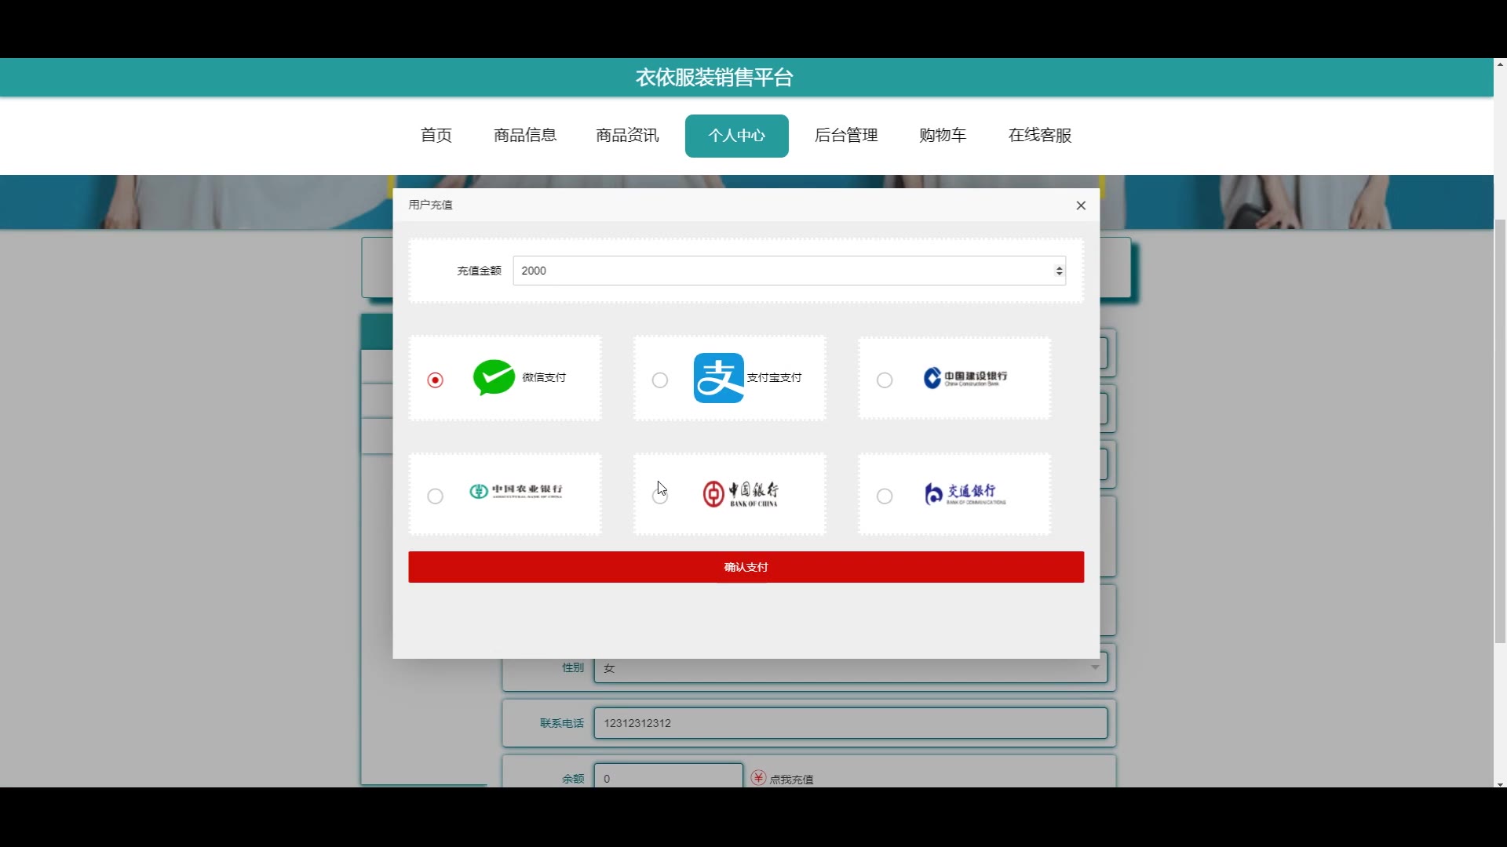Close the 用户充值 dialog
The height and width of the screenshot is (847, 1507).
tap(1081, 205)
